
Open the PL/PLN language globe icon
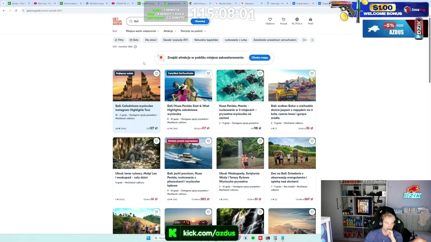click(297, 19)
